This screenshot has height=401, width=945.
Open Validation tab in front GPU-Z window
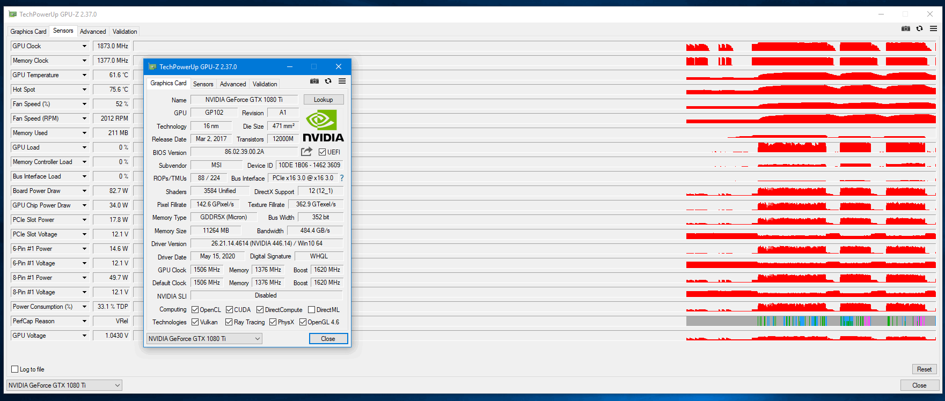[x=265, y=84]
